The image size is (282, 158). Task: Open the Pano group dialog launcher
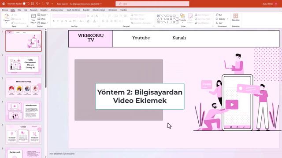(x=27, y=26)
